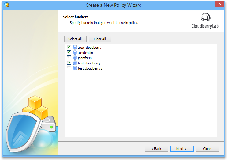Click the CloudberryLab cloud logo
The height and width of the screenshot is (160, 227).
pos(206,17)
